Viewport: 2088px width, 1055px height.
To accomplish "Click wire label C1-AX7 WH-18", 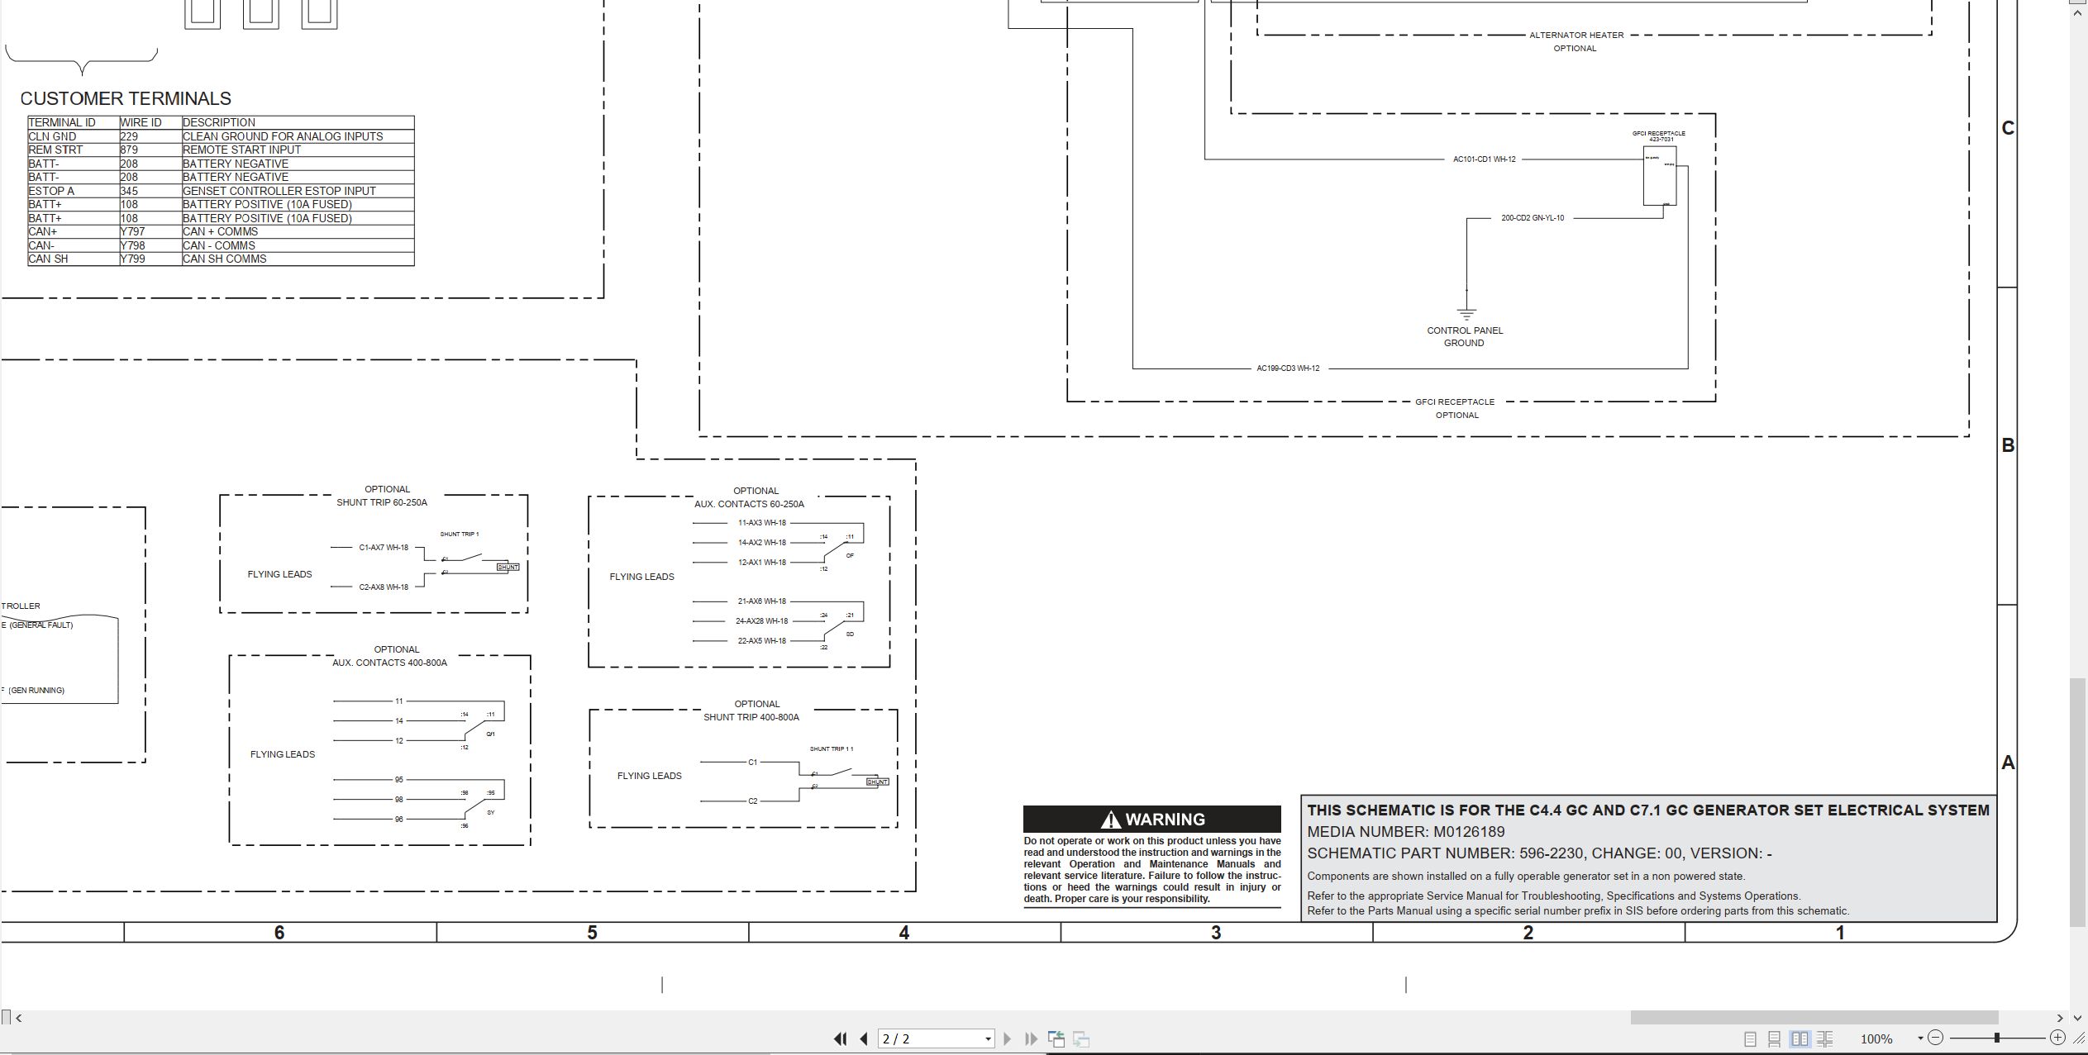I will 384,547.
